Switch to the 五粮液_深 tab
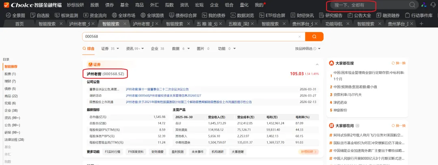Image resolution: width=438 pixels, height=165 pixels. [238, 24]
